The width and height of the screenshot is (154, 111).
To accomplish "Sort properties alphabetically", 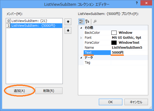I will [87, 21].
